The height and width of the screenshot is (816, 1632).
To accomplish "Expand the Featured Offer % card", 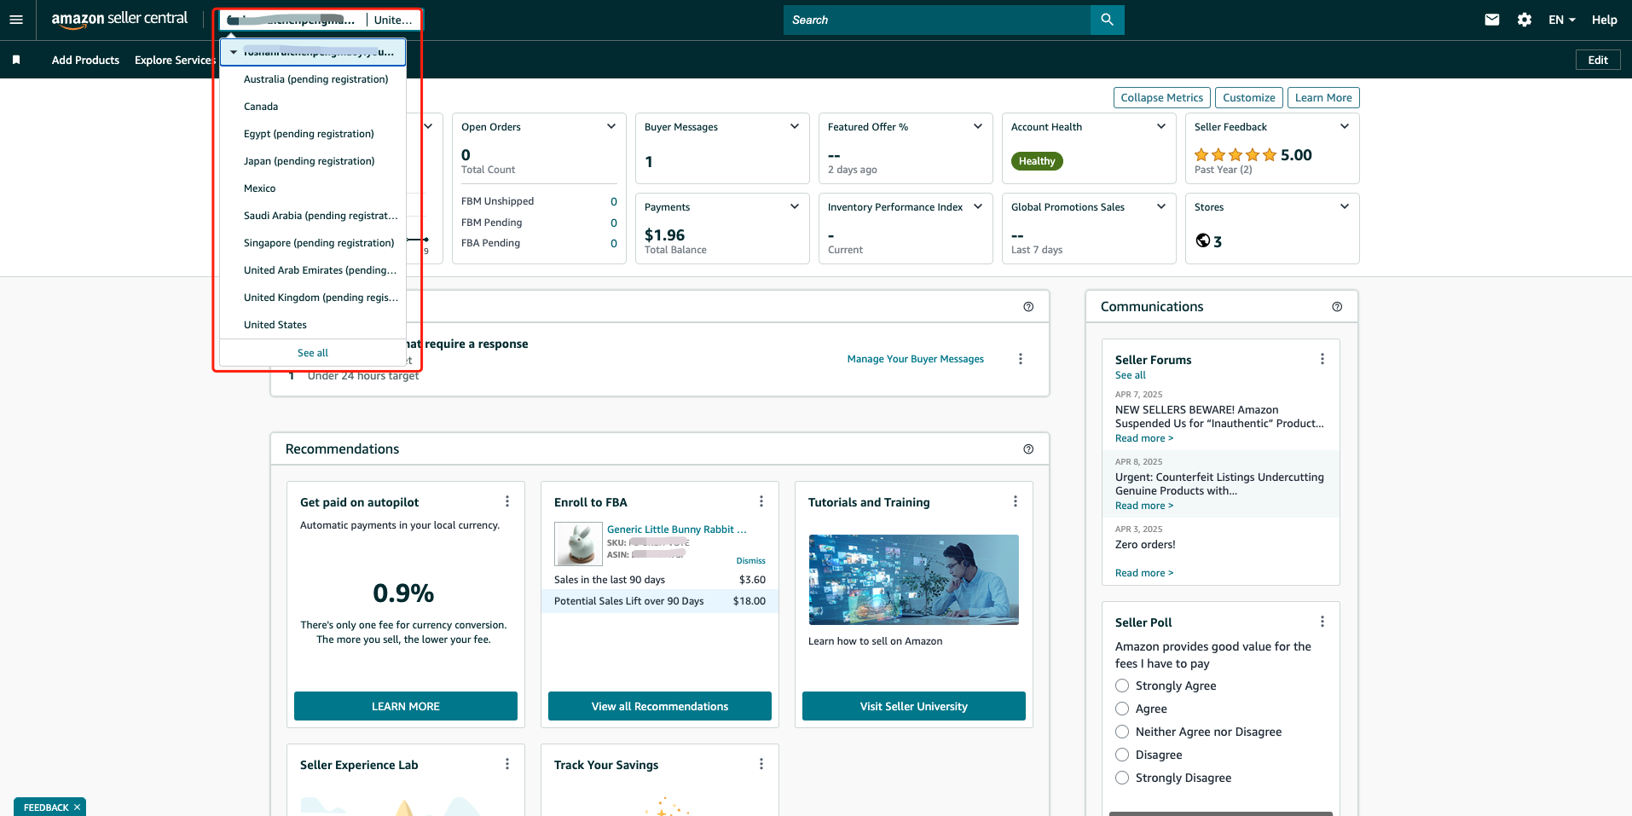I will [x=978, y=126].
